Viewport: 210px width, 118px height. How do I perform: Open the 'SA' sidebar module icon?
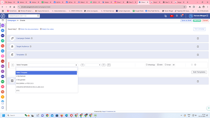[2, 36]
